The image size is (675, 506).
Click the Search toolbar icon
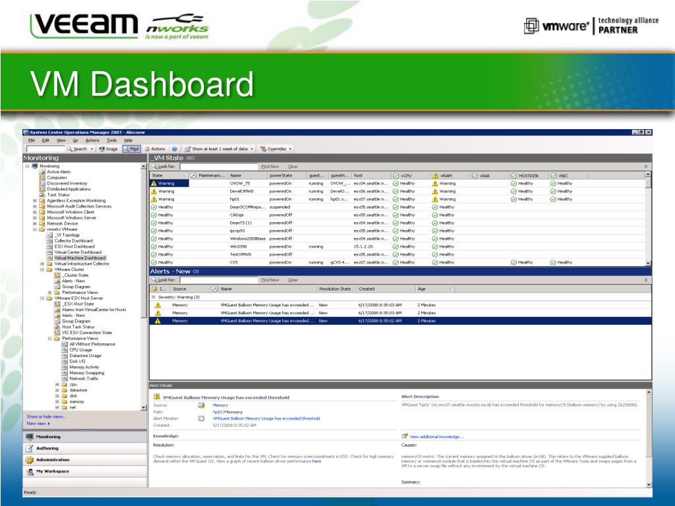69,149
